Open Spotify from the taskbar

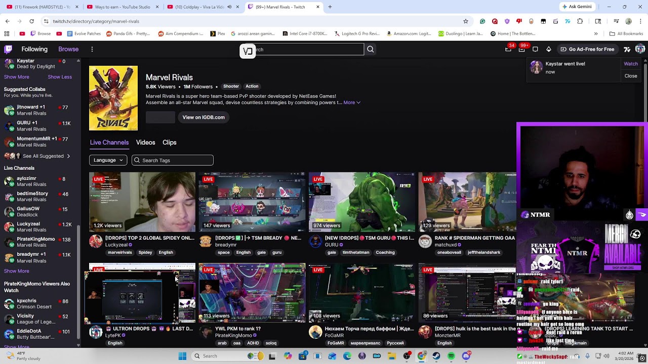(x=451, y=356)
